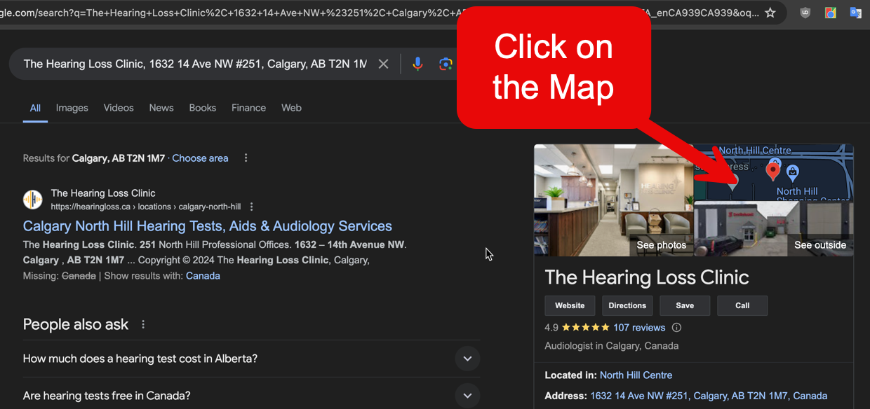The width and height of the screenshot is (870, 409).
Task: Switch to the Images tab
Action: pos(72,108)
